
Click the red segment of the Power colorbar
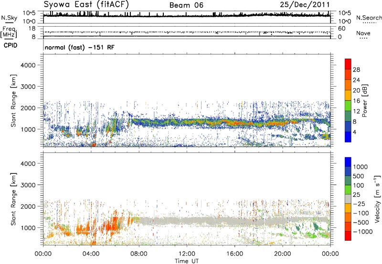(x=348, y=64)
